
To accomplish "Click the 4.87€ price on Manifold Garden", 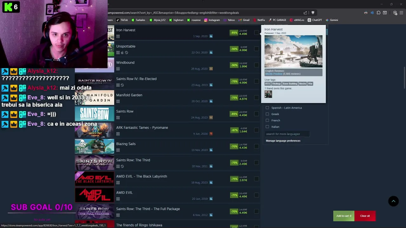I will pyautogui.click(x=243, y=99).
